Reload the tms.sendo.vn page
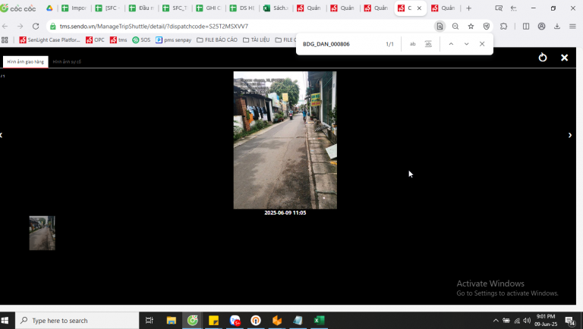 point(36,26)
